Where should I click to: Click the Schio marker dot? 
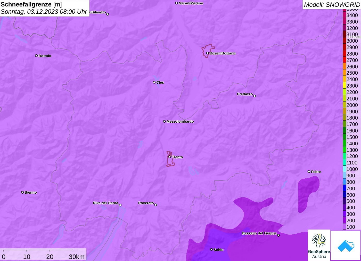pyautogui.click(x=211, y=249)
